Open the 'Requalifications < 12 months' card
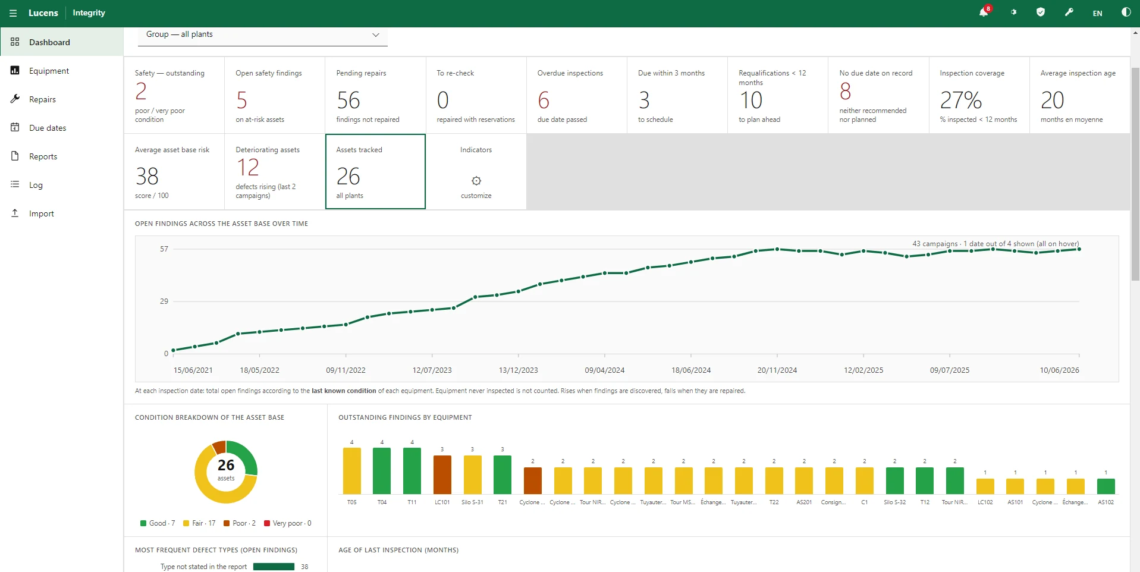 tap(778, 95)
